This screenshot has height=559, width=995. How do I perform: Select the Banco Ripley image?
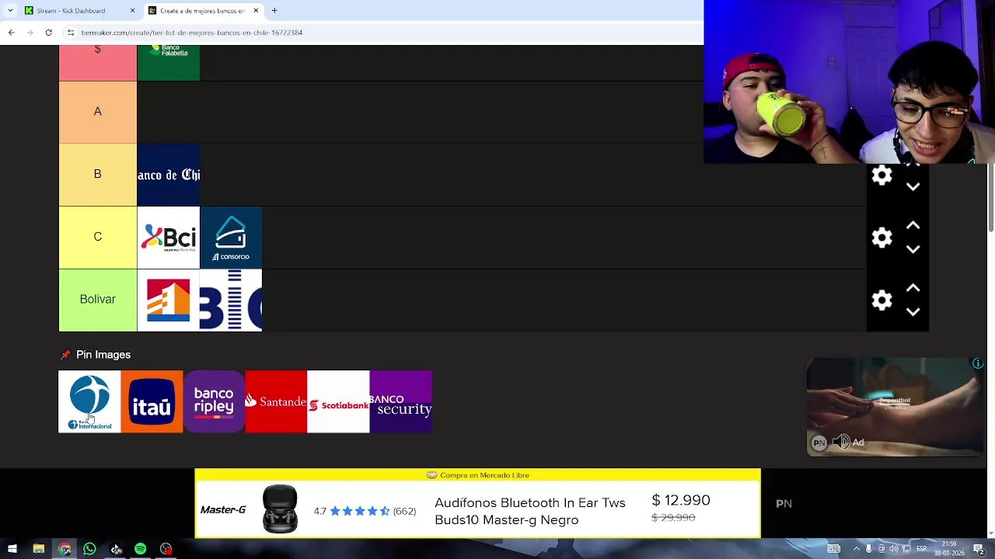[x=214, y=401]
